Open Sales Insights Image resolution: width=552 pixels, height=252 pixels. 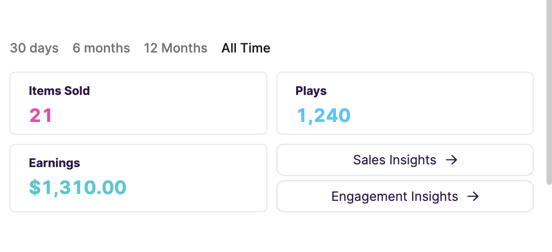pos(405,160)
